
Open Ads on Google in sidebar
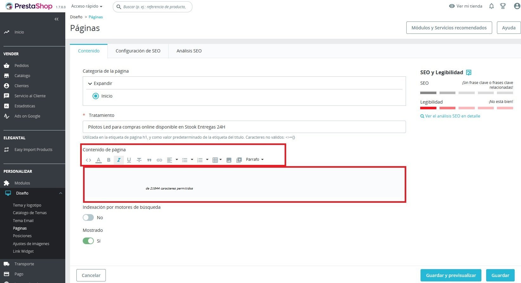coord(27,116)
